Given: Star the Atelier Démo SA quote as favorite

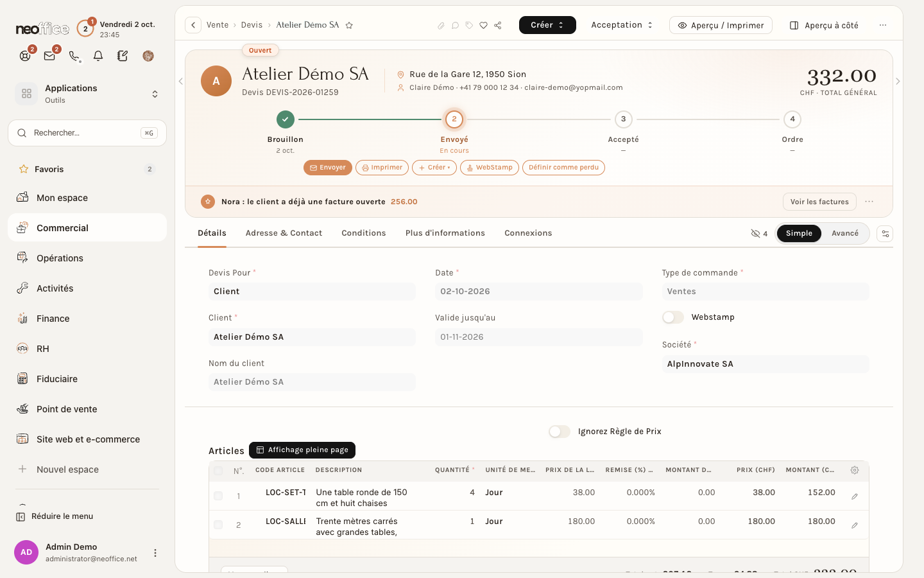Looking at the screenshot, I should 349,25.
